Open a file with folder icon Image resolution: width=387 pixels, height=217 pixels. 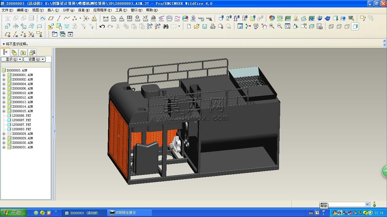[197, 26]
